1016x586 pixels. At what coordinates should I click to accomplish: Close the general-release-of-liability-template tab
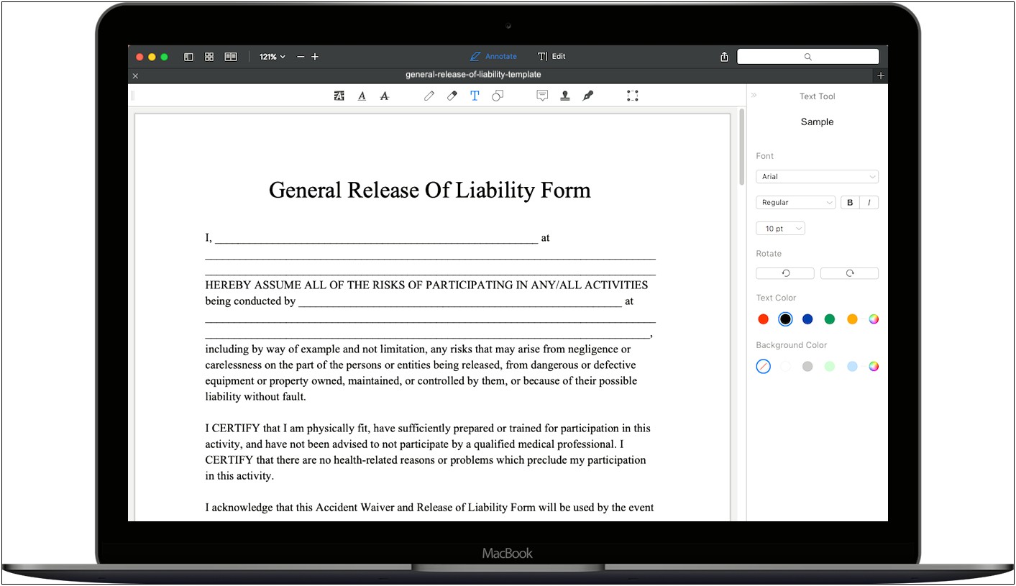coord(135,75)
